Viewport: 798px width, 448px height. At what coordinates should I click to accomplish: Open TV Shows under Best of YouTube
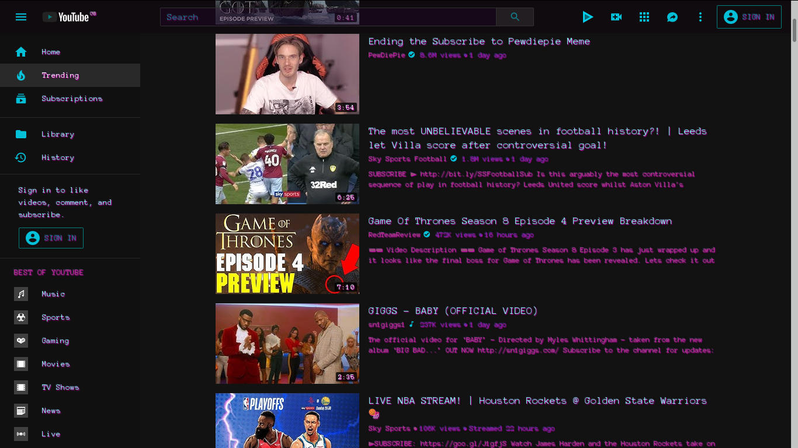coord(70,387)
